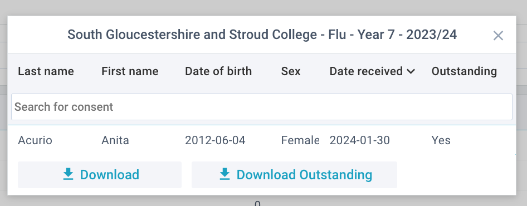Click the download arrow icon beside Download
The height and width of the screenshot is (206, 527).
click(x=68, y=174)
